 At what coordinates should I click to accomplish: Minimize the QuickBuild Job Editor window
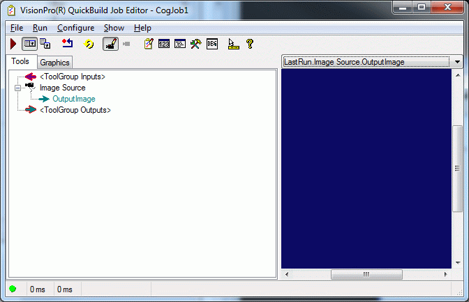click(x=403, y=7)
